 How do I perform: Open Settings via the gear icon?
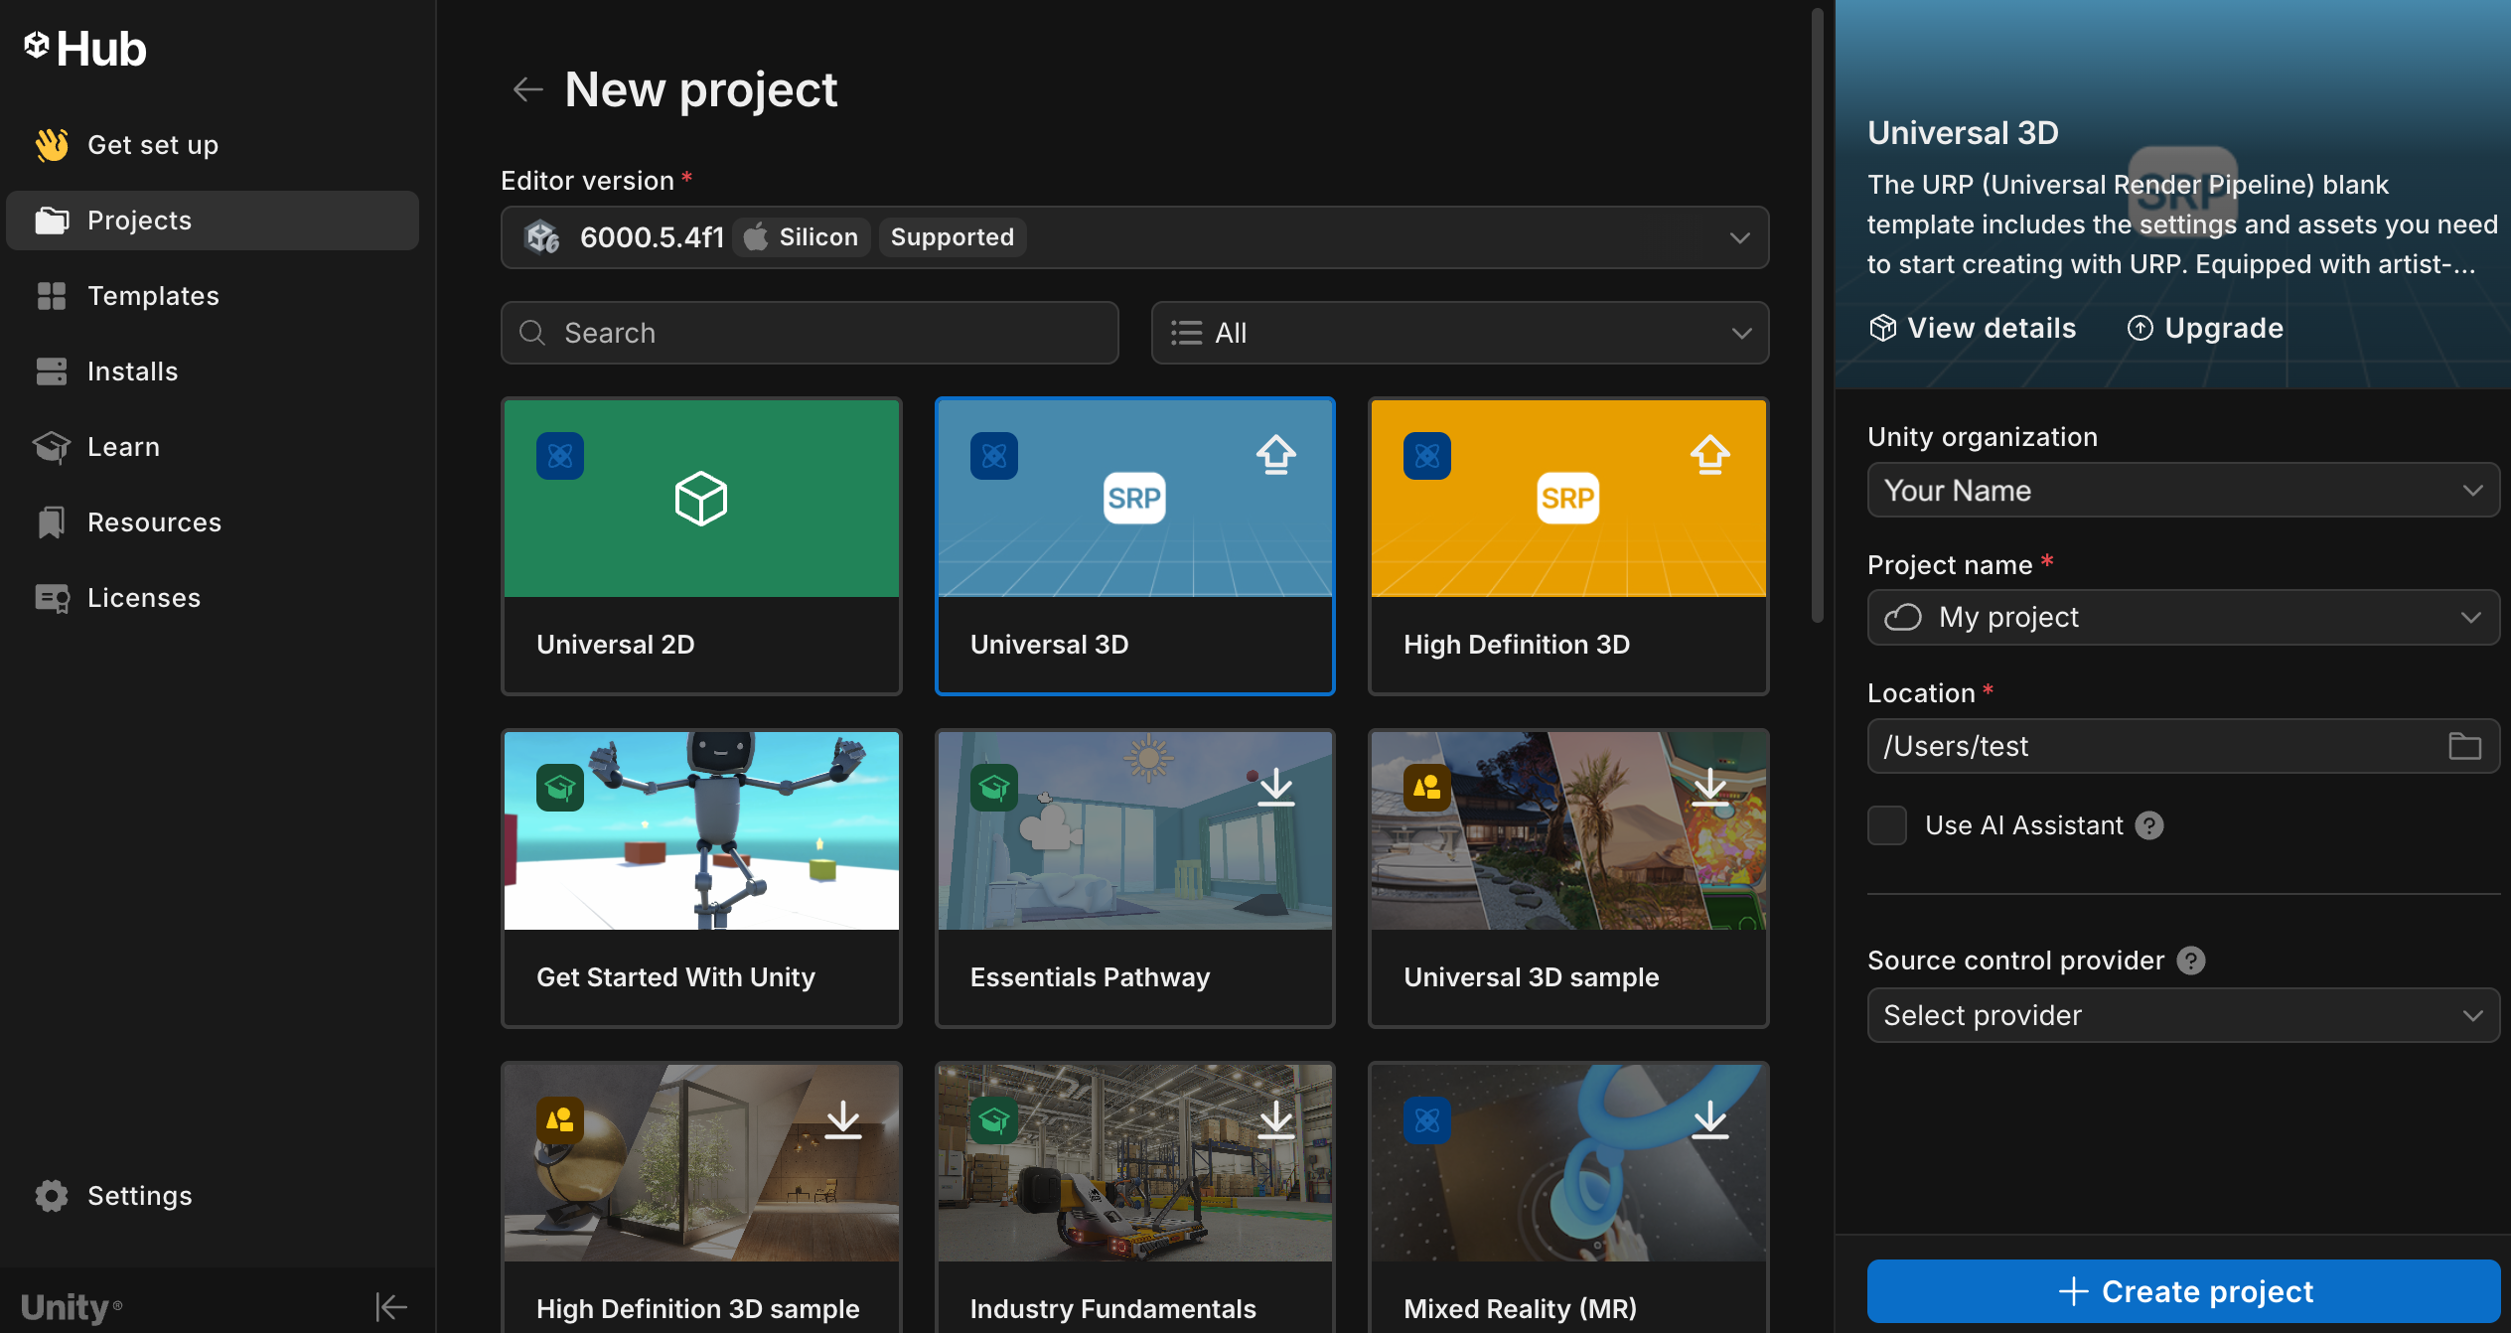coord(52,1196)
